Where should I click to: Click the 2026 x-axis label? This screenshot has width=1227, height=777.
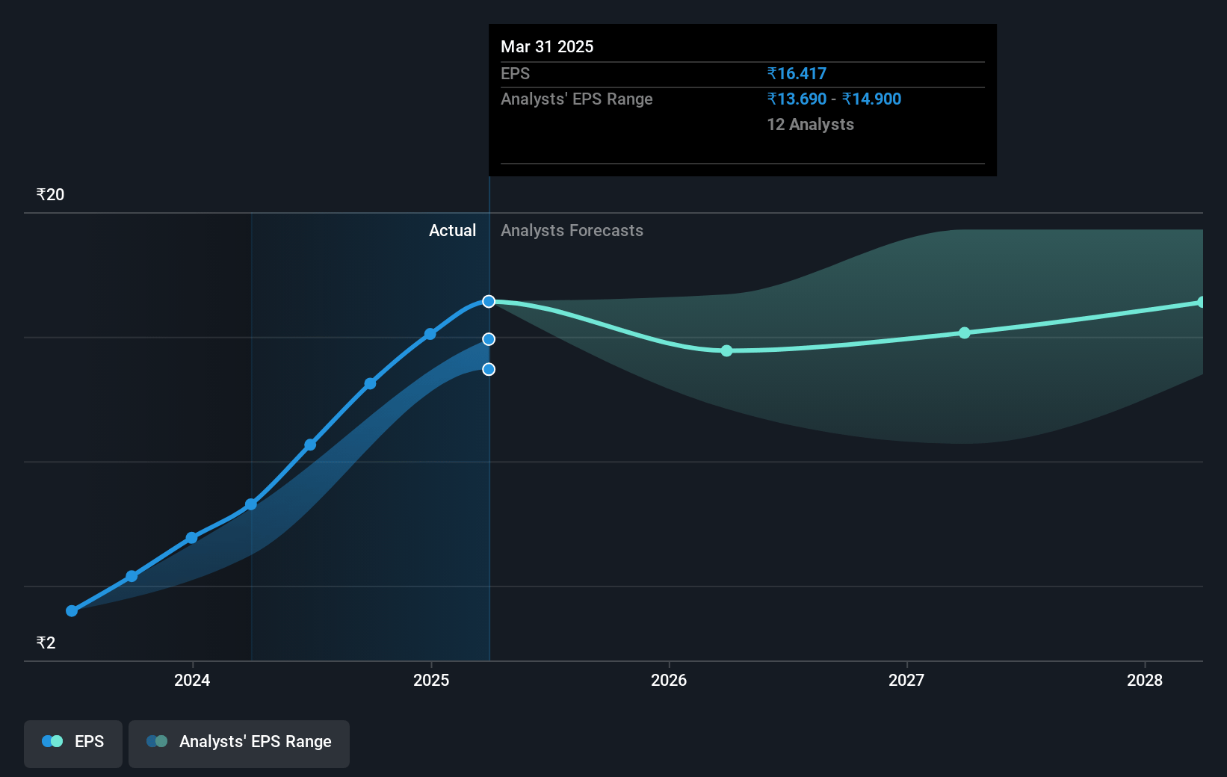tap(669, 680)
